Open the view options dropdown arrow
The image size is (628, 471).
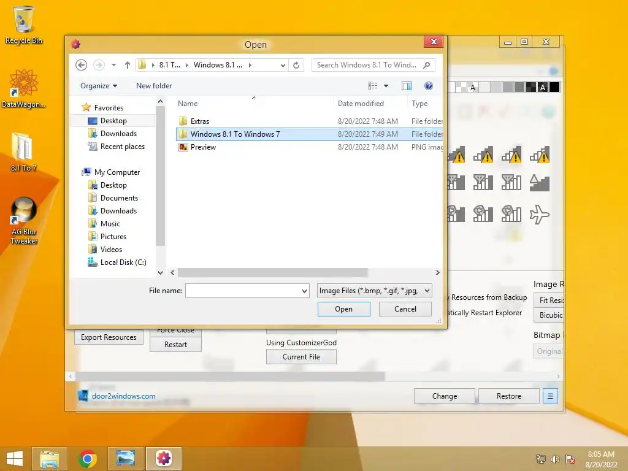click(x=386, y=86)
